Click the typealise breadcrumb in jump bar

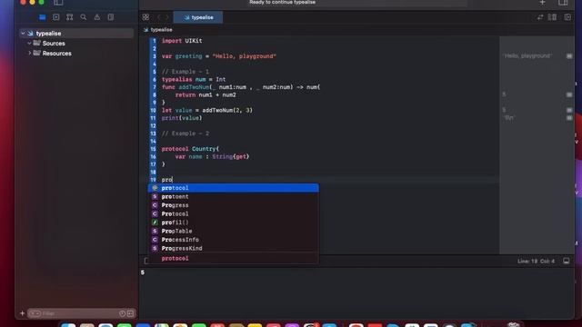point(161,30)
